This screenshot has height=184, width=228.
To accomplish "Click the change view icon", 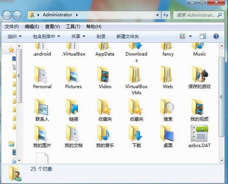I will 182,37.
